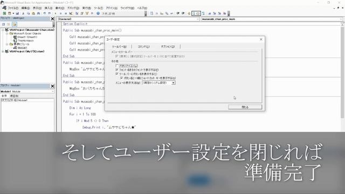Screen dimensions: 345x194
Task: Click Toggle Folders icon in Project pane
Action: [15, 24]
